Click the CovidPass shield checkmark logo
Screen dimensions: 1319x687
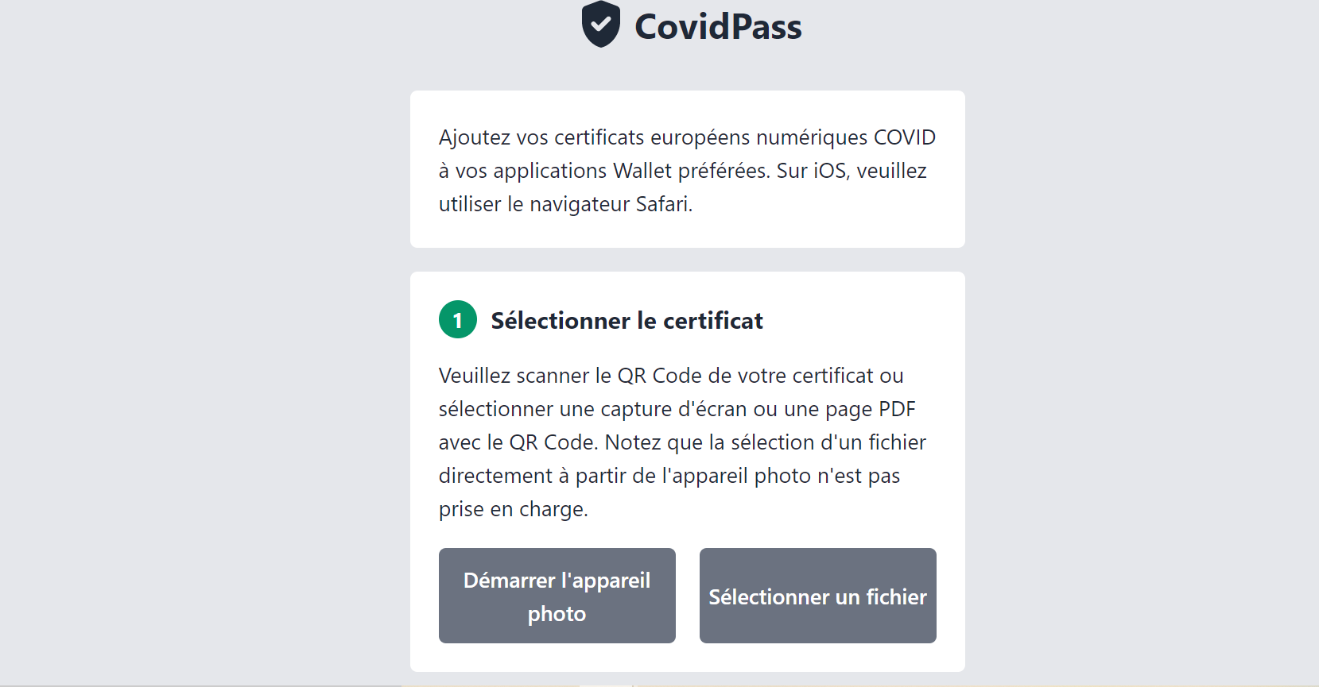click(600, 24)
